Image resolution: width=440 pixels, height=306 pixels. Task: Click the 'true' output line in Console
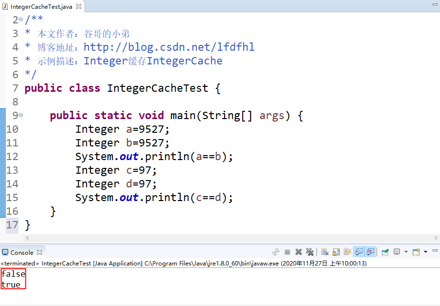point(11,285)
